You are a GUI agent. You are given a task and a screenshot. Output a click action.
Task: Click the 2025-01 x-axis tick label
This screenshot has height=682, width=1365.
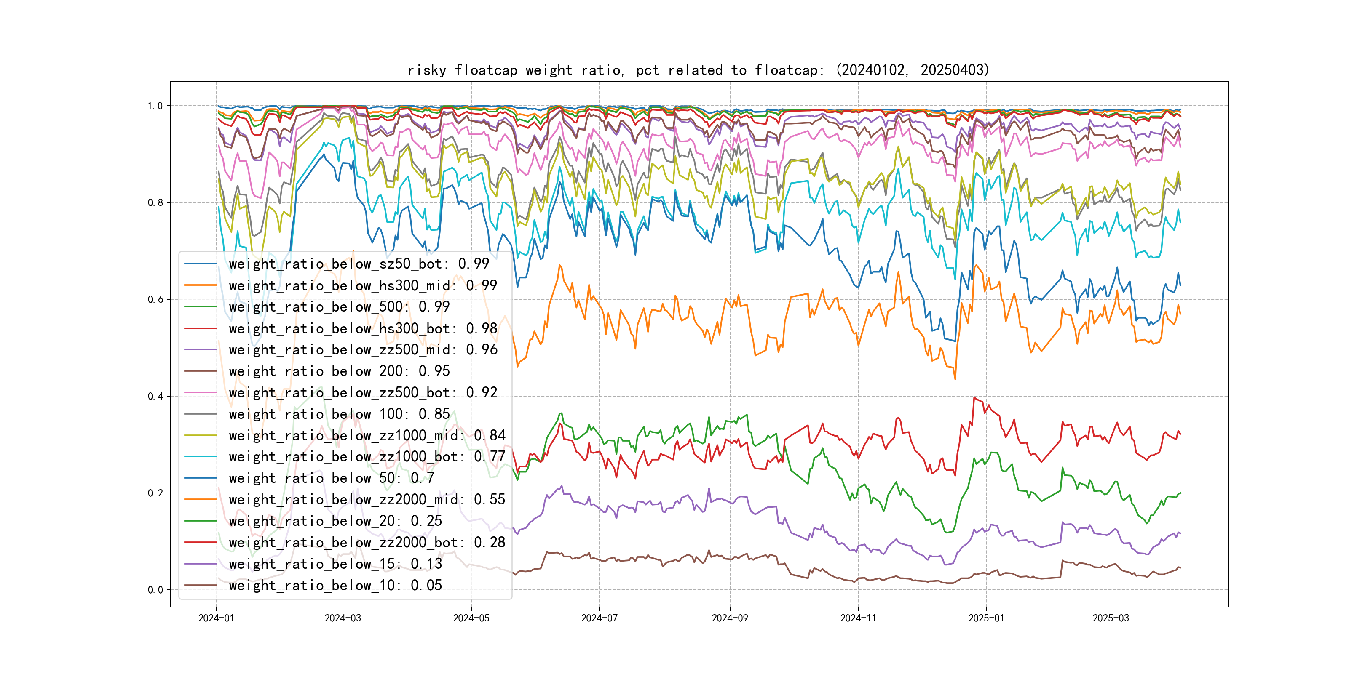point(986,618)
